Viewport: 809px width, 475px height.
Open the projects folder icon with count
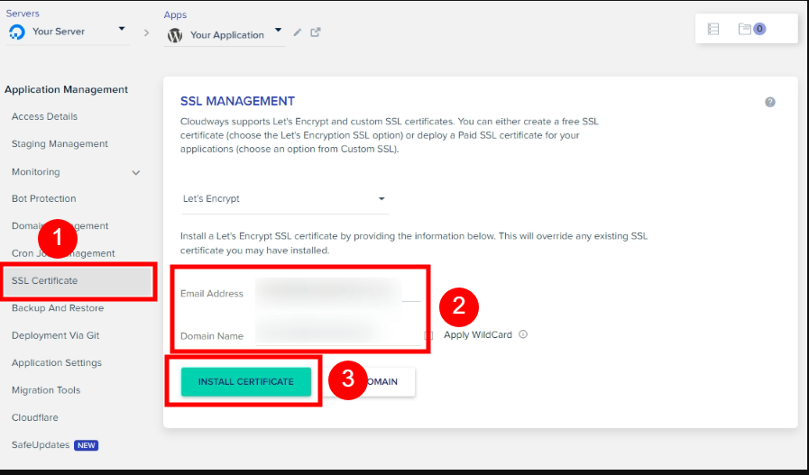(752, 29)
